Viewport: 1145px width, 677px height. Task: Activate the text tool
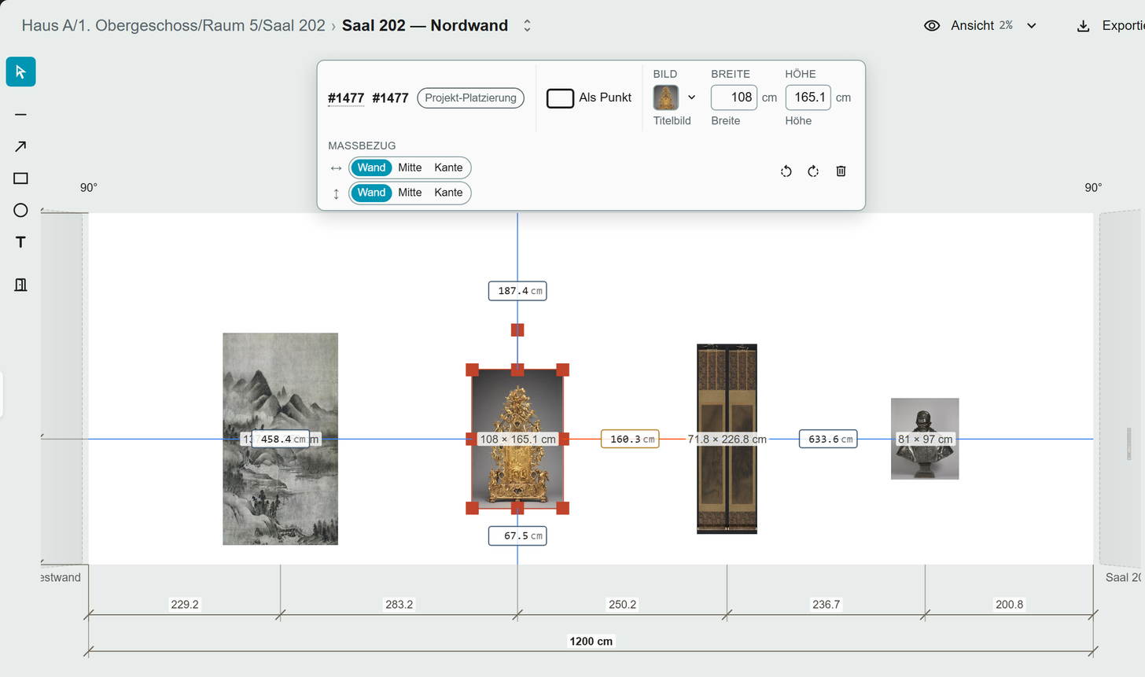pyautogui.click(x=20, y=242)
